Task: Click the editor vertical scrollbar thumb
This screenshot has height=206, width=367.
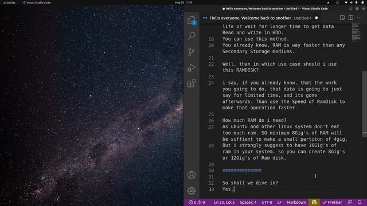Action: (x=365, y=104)
